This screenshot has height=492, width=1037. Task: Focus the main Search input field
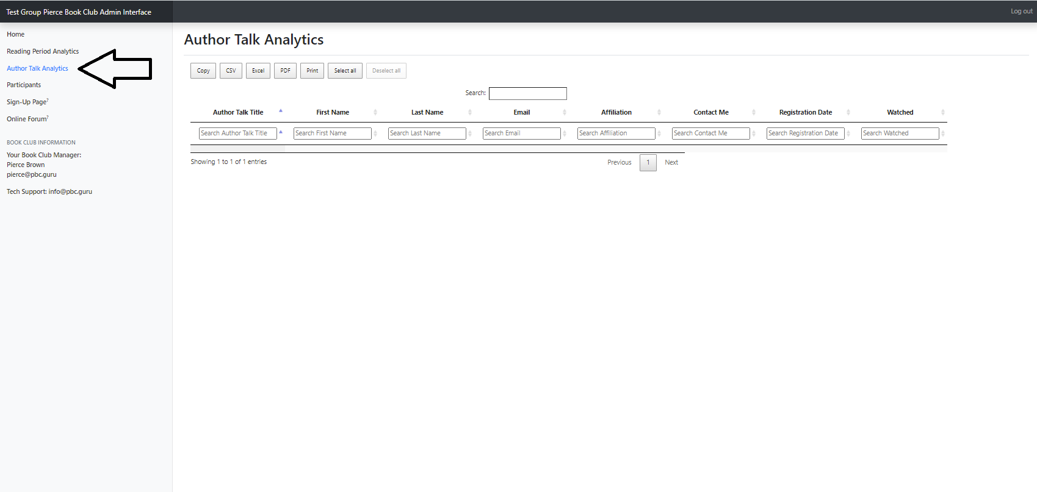(527, 93)
